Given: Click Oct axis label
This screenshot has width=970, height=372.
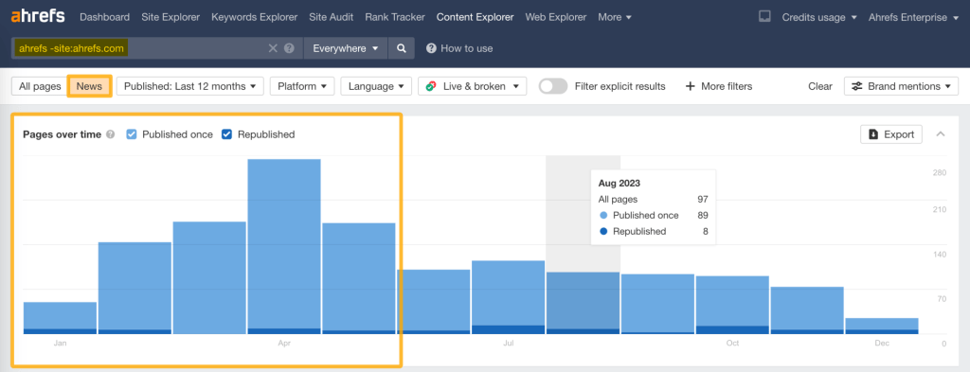Looking at the screenshot, I should coord(732,343).
